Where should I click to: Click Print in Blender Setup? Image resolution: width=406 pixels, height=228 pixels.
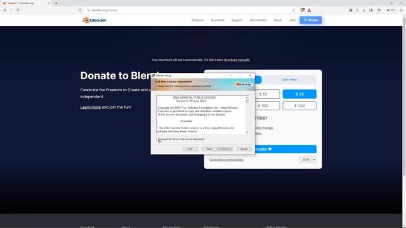(x=190, y=149)
